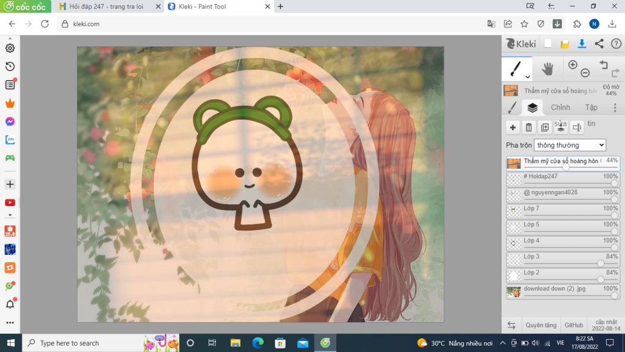Add a new layer

click(513, 127)
